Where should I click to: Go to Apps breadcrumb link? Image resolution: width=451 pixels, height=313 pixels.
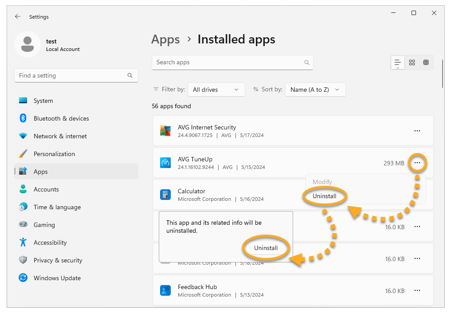coord(165,39)
